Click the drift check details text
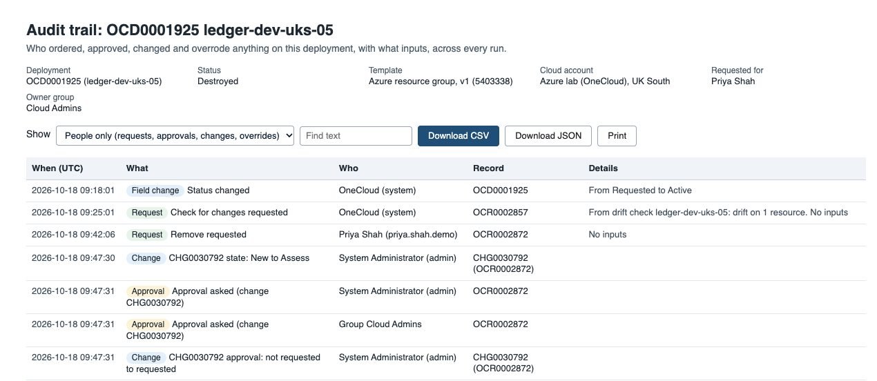This screenshot has height=381, width=877. pos(718,213)
